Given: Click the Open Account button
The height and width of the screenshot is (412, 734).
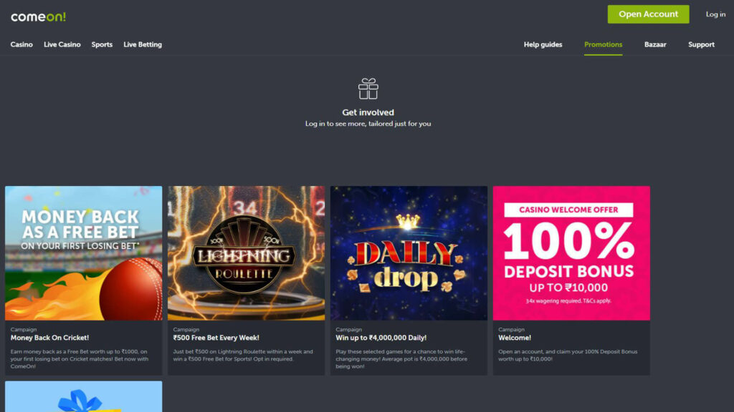Looking at the screenshot, I should tap(648, 14).
